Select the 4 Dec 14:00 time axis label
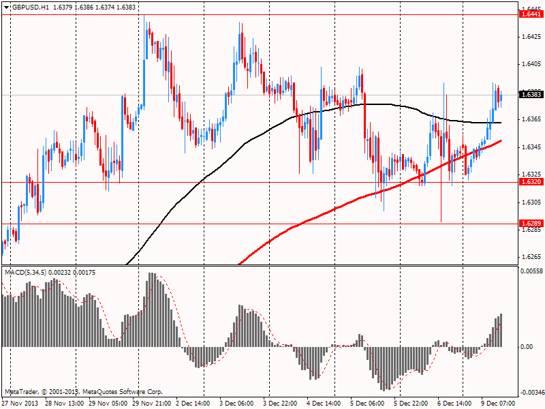The height and width of the screenshot is (409, 545). coord(324,404)
